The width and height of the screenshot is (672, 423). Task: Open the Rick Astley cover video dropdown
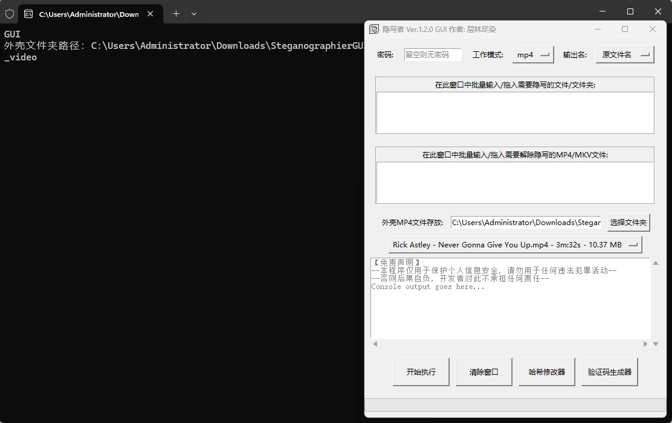tap(514, 244)
